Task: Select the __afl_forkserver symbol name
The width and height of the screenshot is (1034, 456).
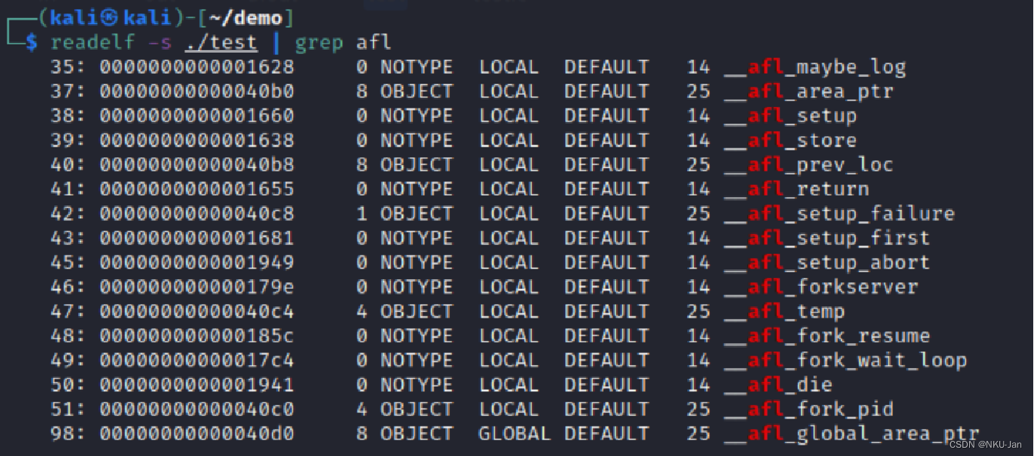Action: click(x=821, y=287)
